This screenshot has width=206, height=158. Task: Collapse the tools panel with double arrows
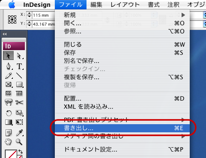click(x=5, y=34)
